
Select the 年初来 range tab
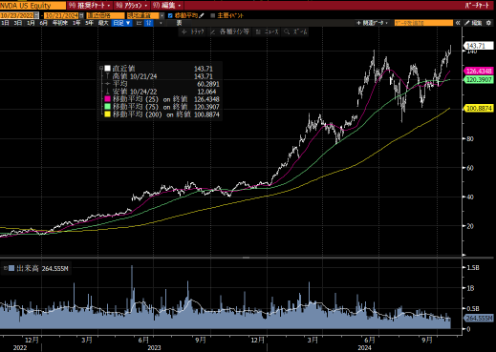(60, 23)
